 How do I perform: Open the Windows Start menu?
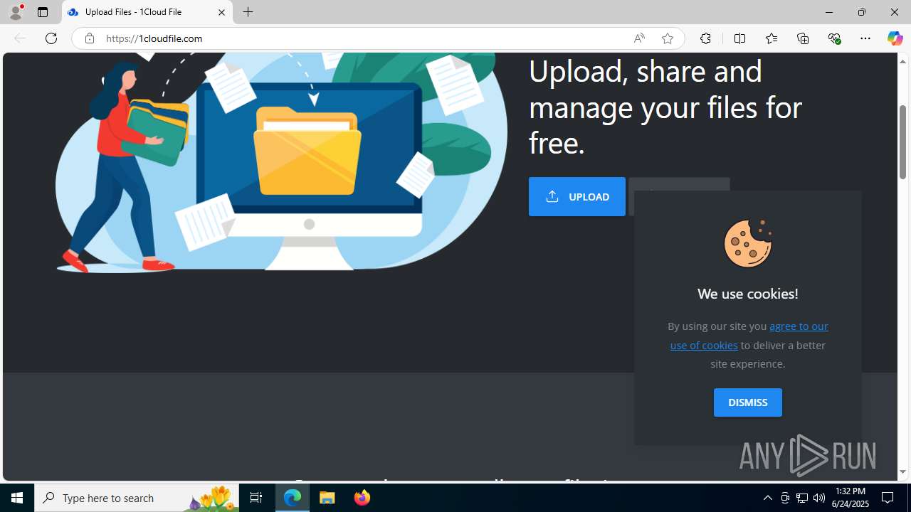tap(17, 498)
